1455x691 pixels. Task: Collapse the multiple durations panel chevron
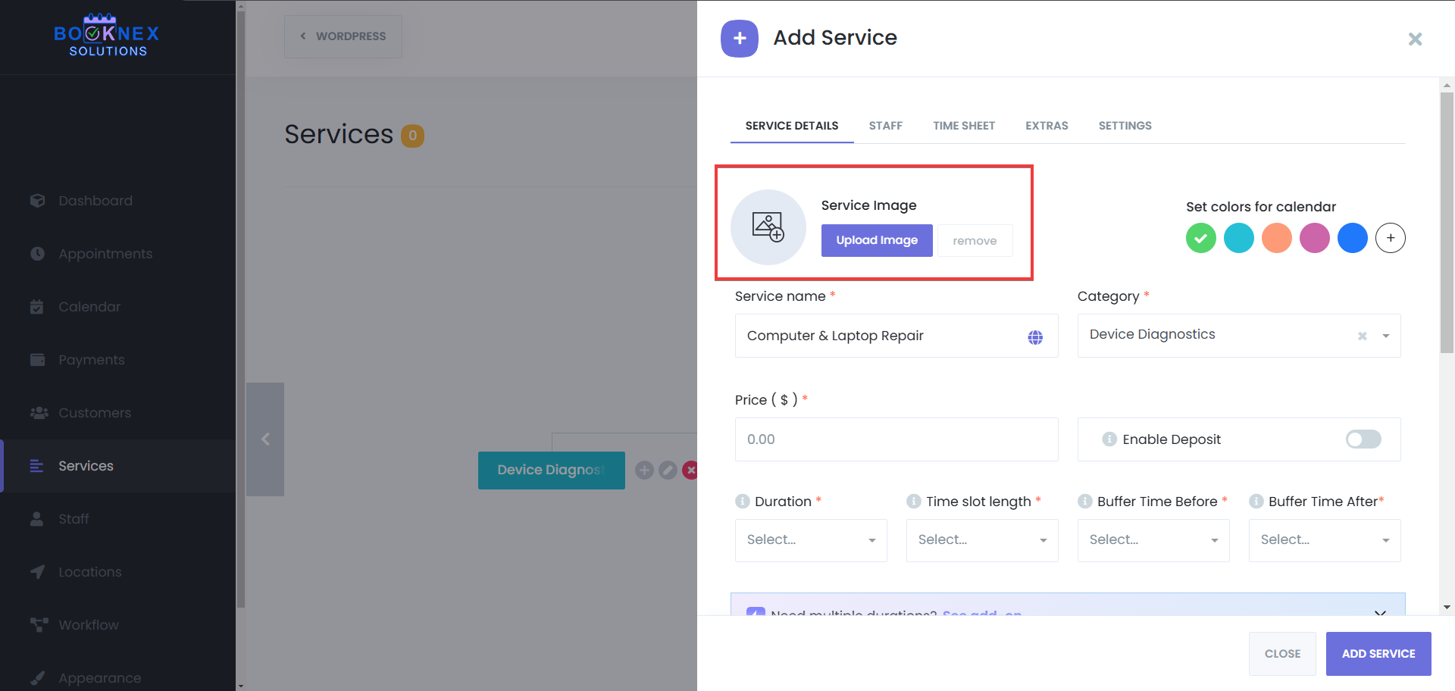1380,614
